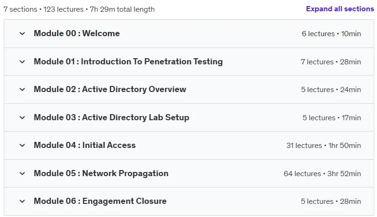Click the 6 lectures • 10min label

[x=331, y=34]
